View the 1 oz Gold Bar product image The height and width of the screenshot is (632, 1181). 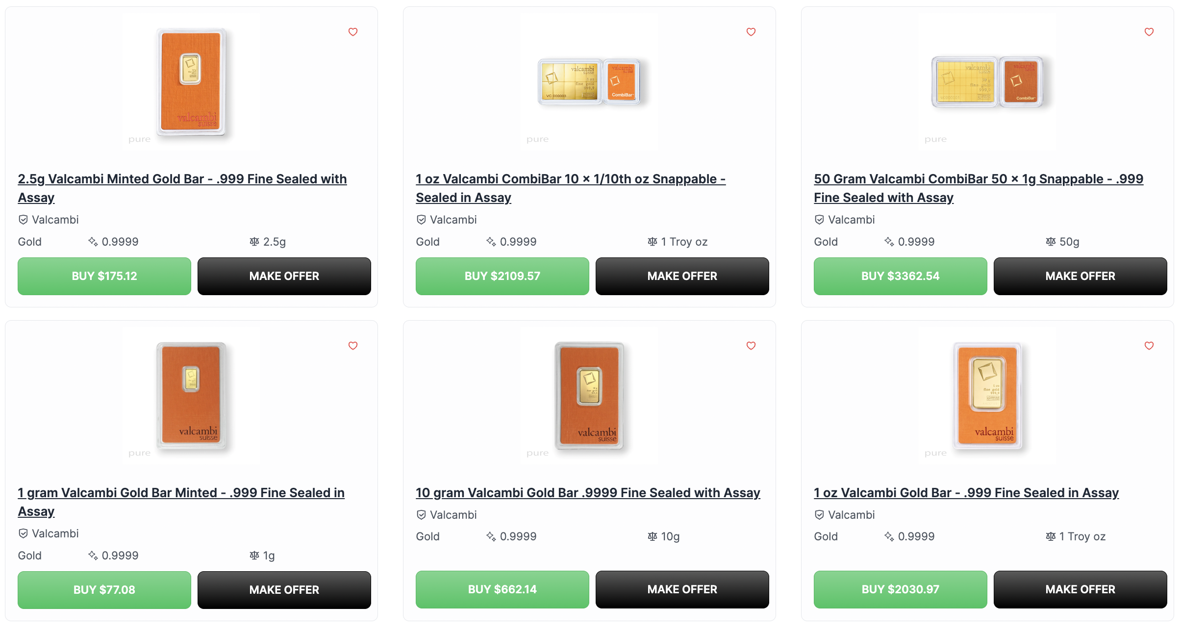[x=987, y=395]
